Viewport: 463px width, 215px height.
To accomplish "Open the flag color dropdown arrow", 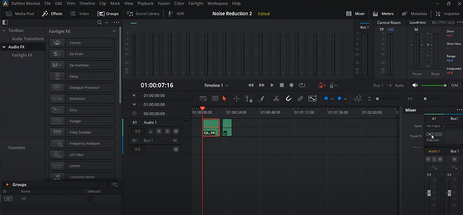I will 332,99.
